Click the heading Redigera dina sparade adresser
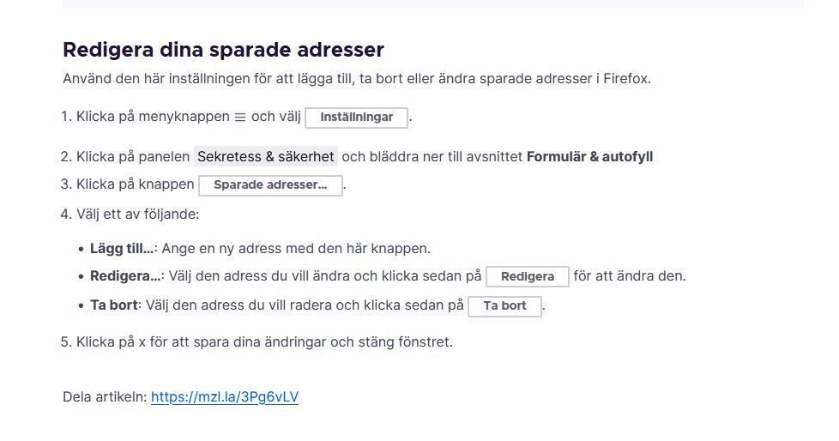Viewport: 839px width, 441px height. [x=223, y=50]
